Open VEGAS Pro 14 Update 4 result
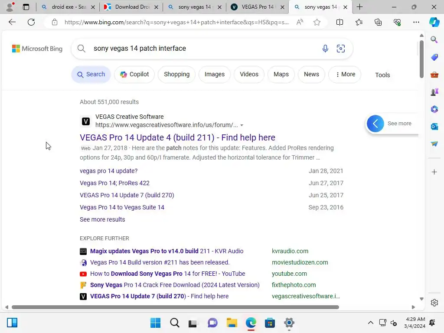The image size is (444, 333). coord(177,137)
